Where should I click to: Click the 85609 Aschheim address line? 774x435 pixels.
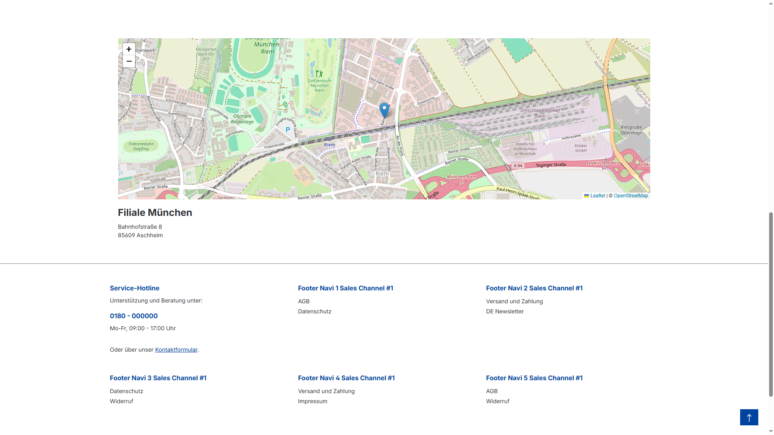point(140,235)
